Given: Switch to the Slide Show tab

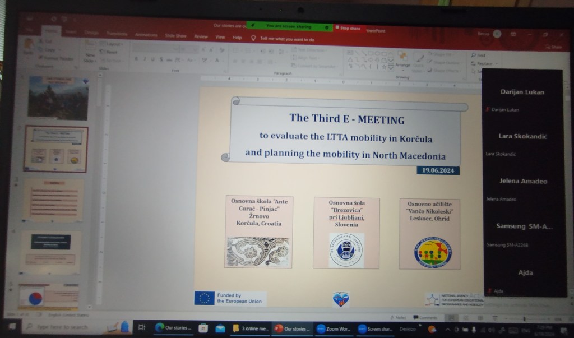Looking at the screenshot, I should coord(175,36).
